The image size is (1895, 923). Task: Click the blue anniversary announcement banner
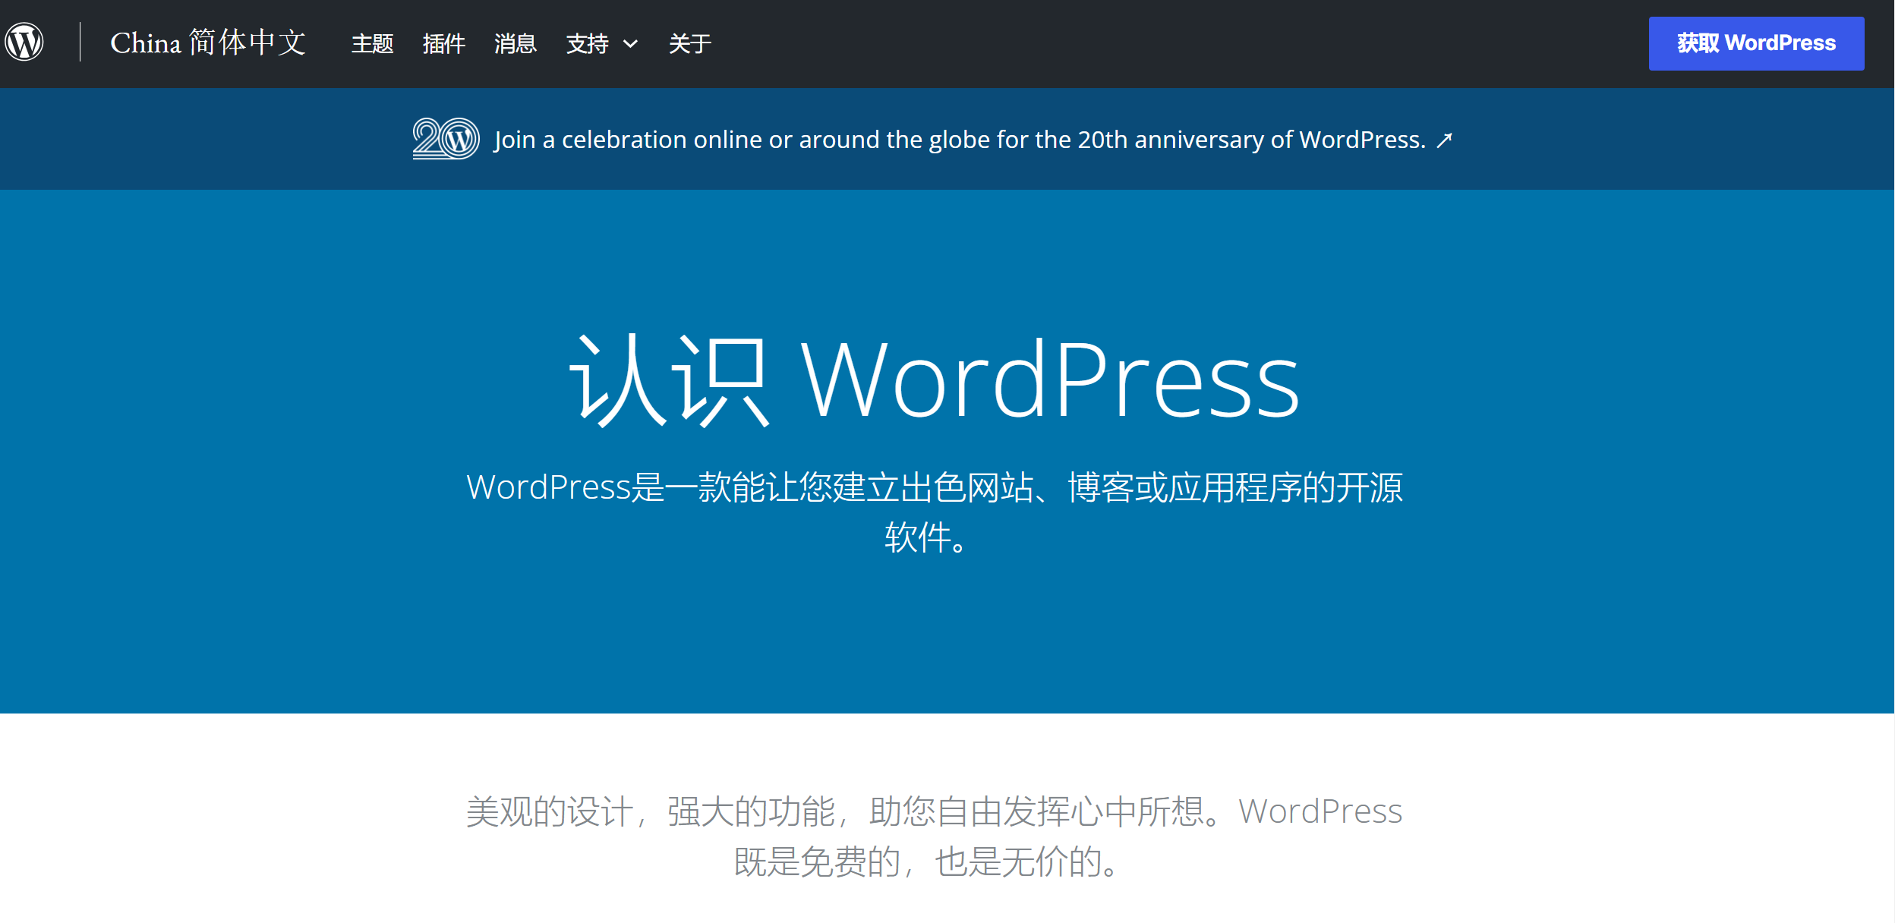click(x=947, y=139)
